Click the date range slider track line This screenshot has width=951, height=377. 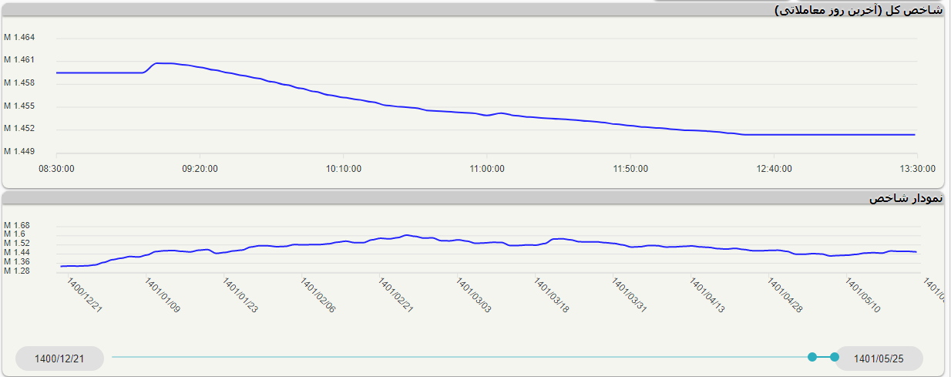[x=462, y=357]
